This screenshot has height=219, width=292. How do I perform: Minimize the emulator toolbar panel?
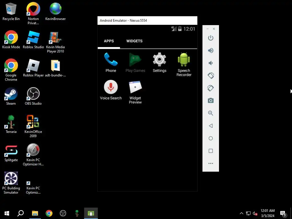208,29
